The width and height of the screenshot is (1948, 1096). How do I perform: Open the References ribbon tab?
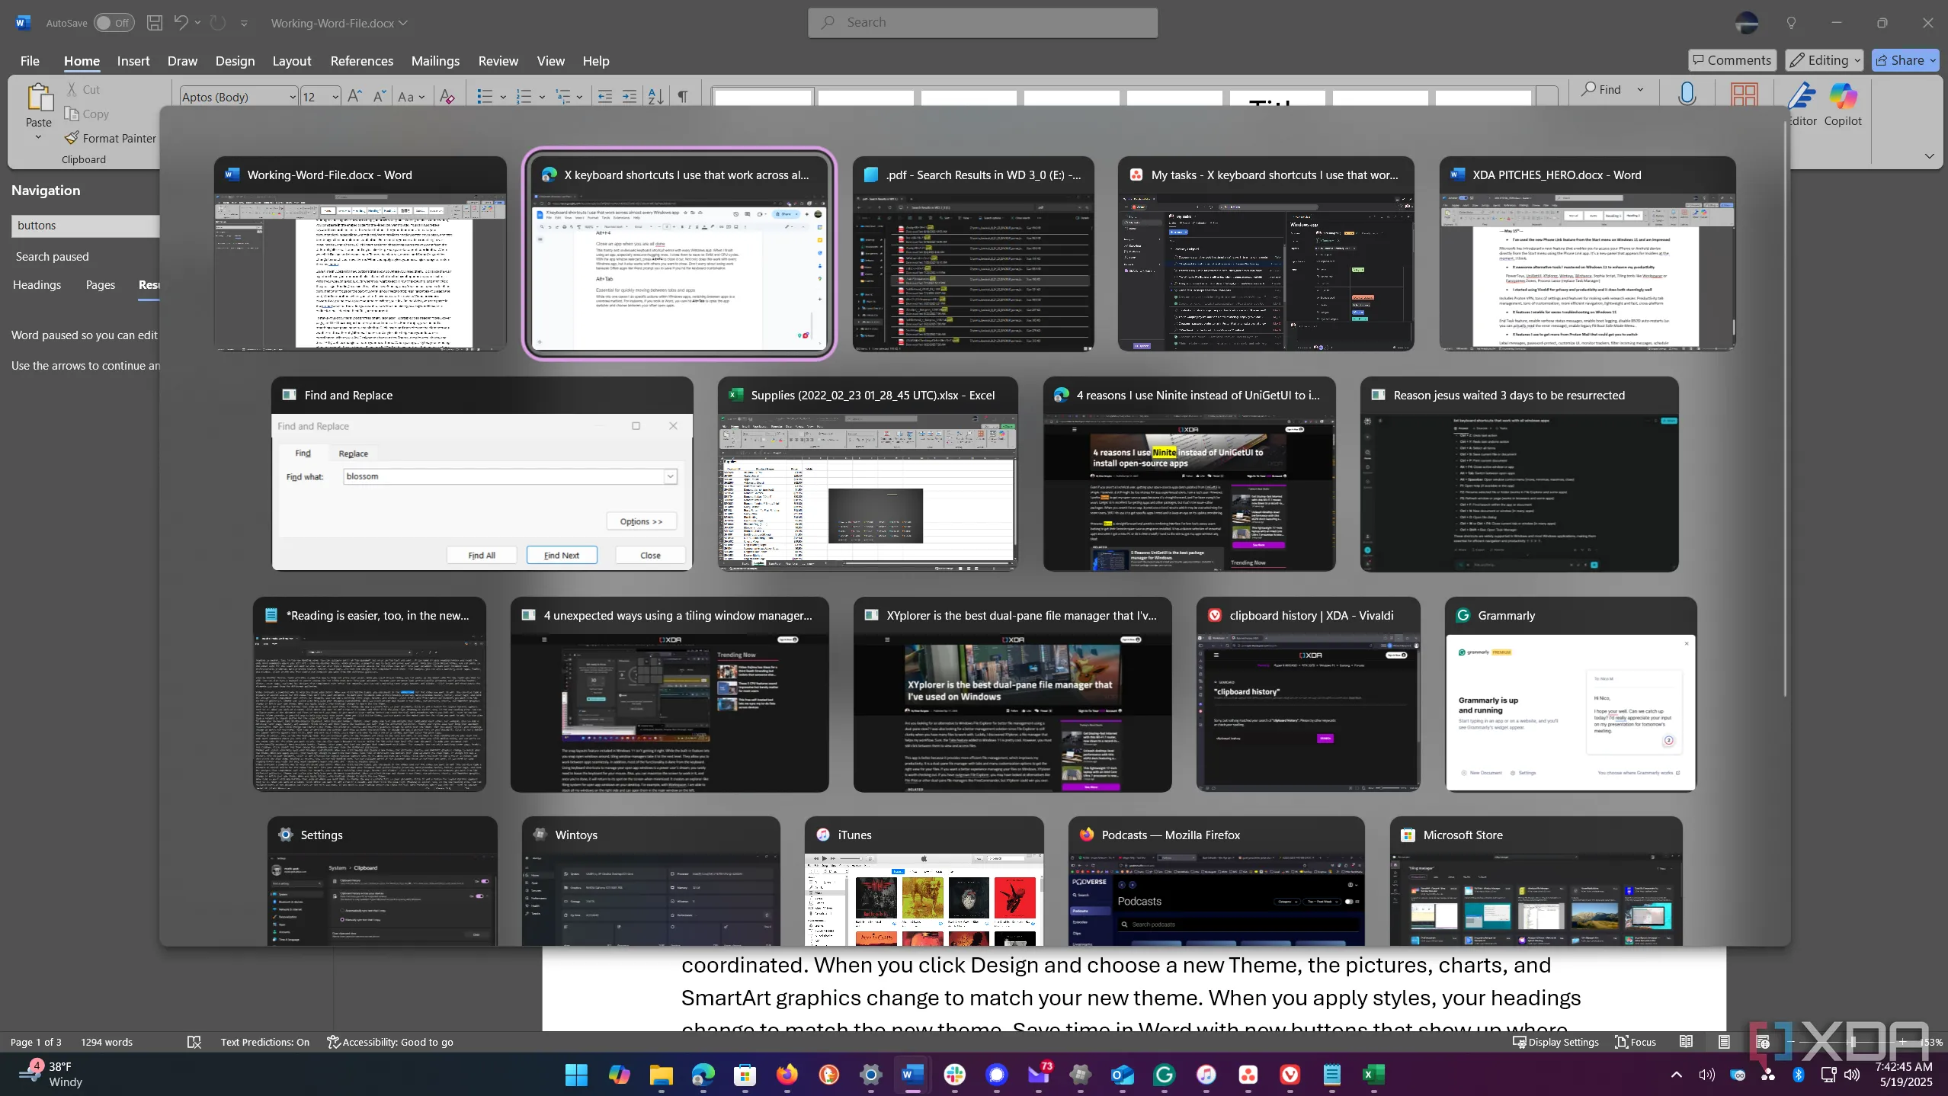pyautogui.click(x=361, y=61)
